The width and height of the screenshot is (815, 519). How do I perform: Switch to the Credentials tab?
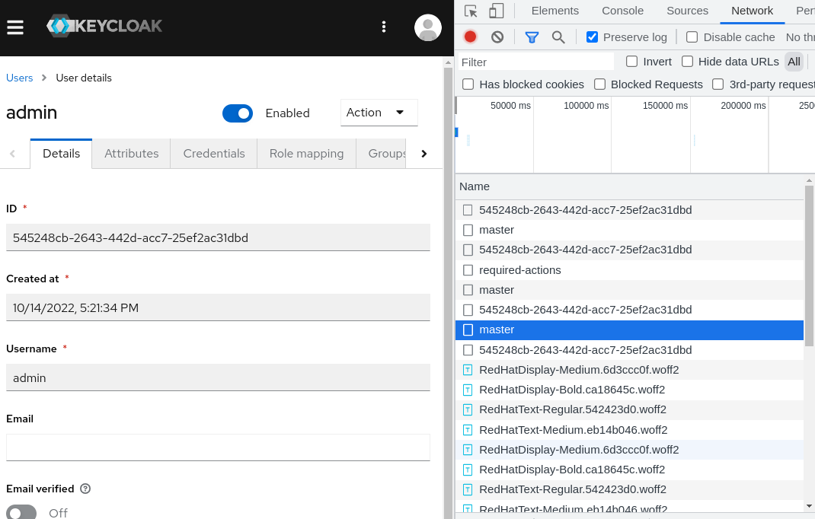click(x=213, y=153)
